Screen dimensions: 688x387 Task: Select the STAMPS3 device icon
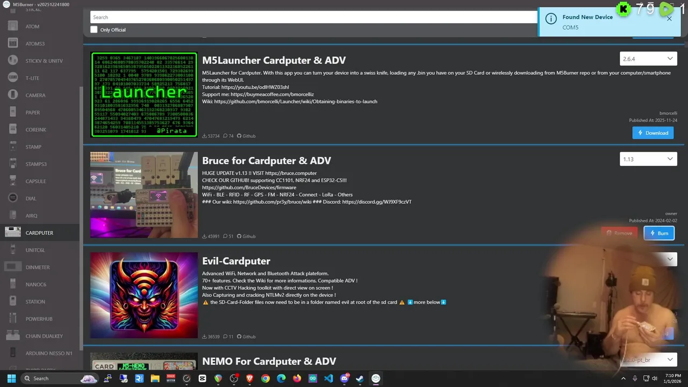(13, 164)
